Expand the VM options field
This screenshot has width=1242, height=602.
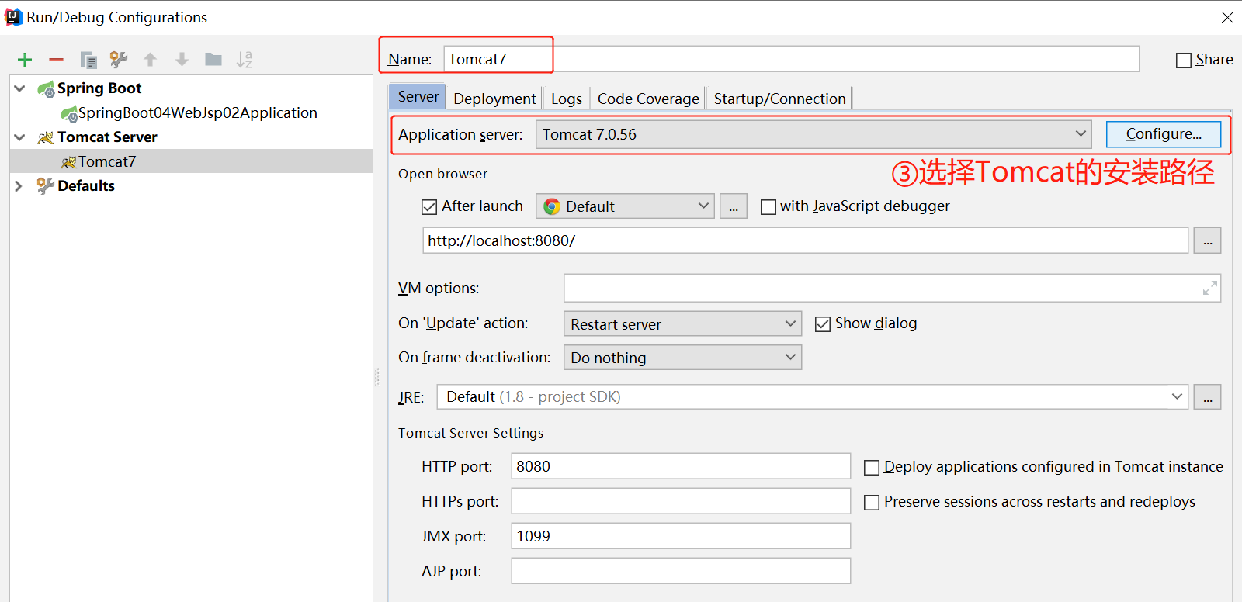pos(1209,288)
